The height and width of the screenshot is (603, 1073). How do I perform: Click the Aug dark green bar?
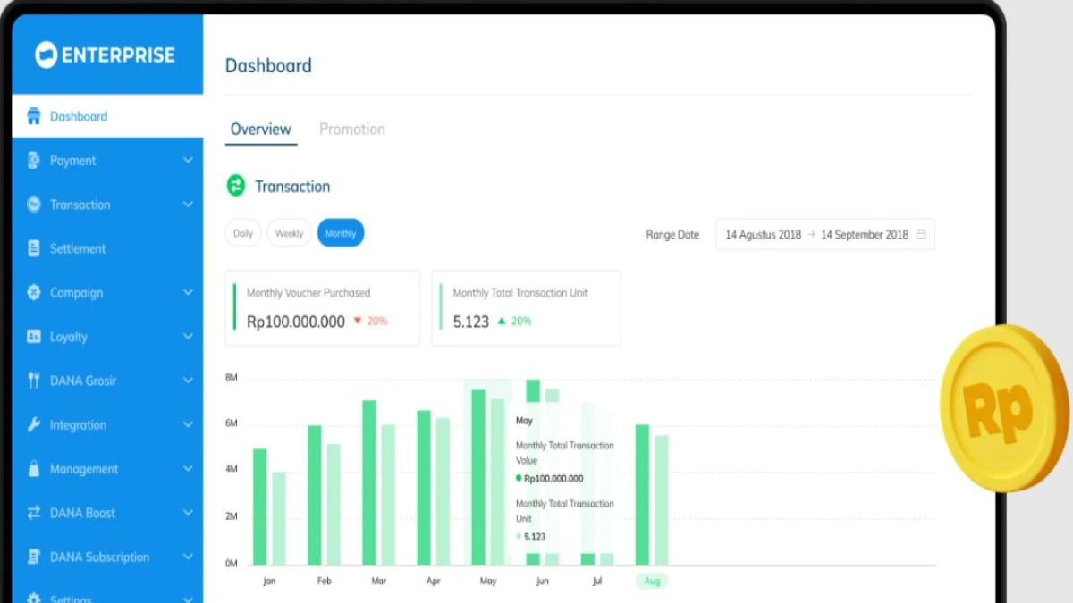(643, 494)
